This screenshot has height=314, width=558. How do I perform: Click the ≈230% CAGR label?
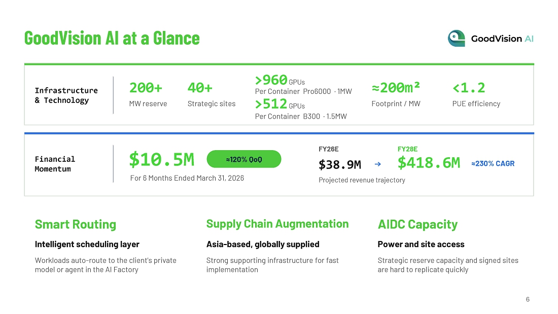point(493,163)
